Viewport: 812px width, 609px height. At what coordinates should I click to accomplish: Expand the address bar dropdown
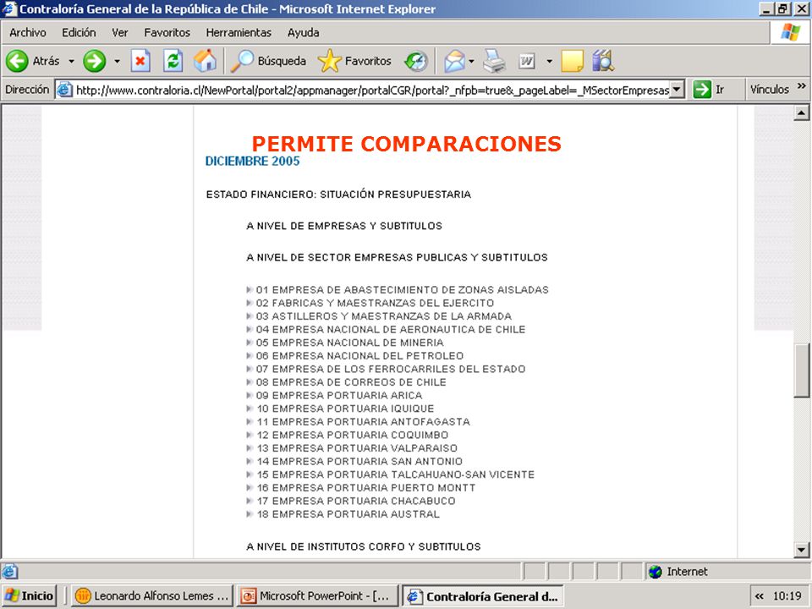point(677,90)
